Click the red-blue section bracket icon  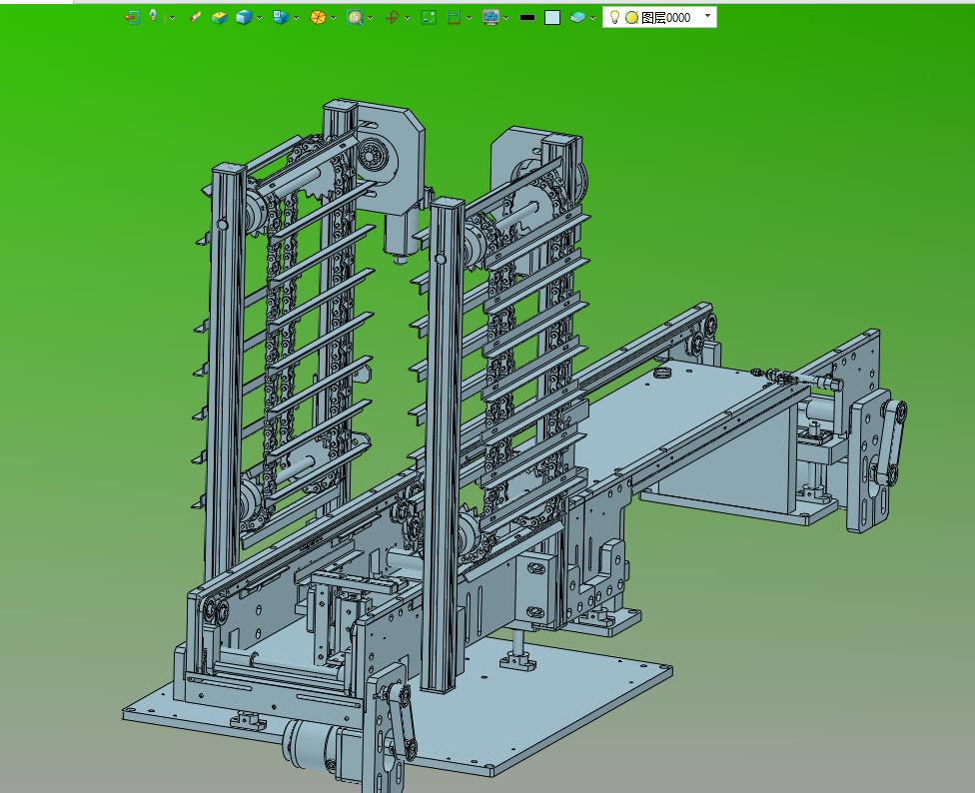[454, 17]
